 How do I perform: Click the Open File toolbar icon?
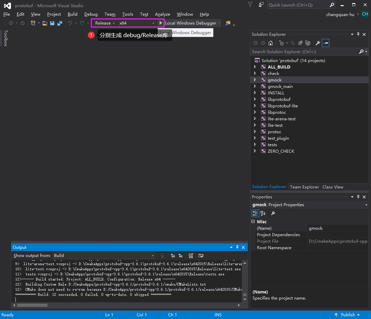45,23
